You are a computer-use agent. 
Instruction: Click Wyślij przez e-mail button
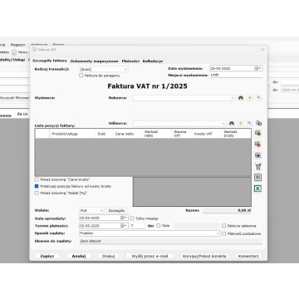(x=149, y=256)
